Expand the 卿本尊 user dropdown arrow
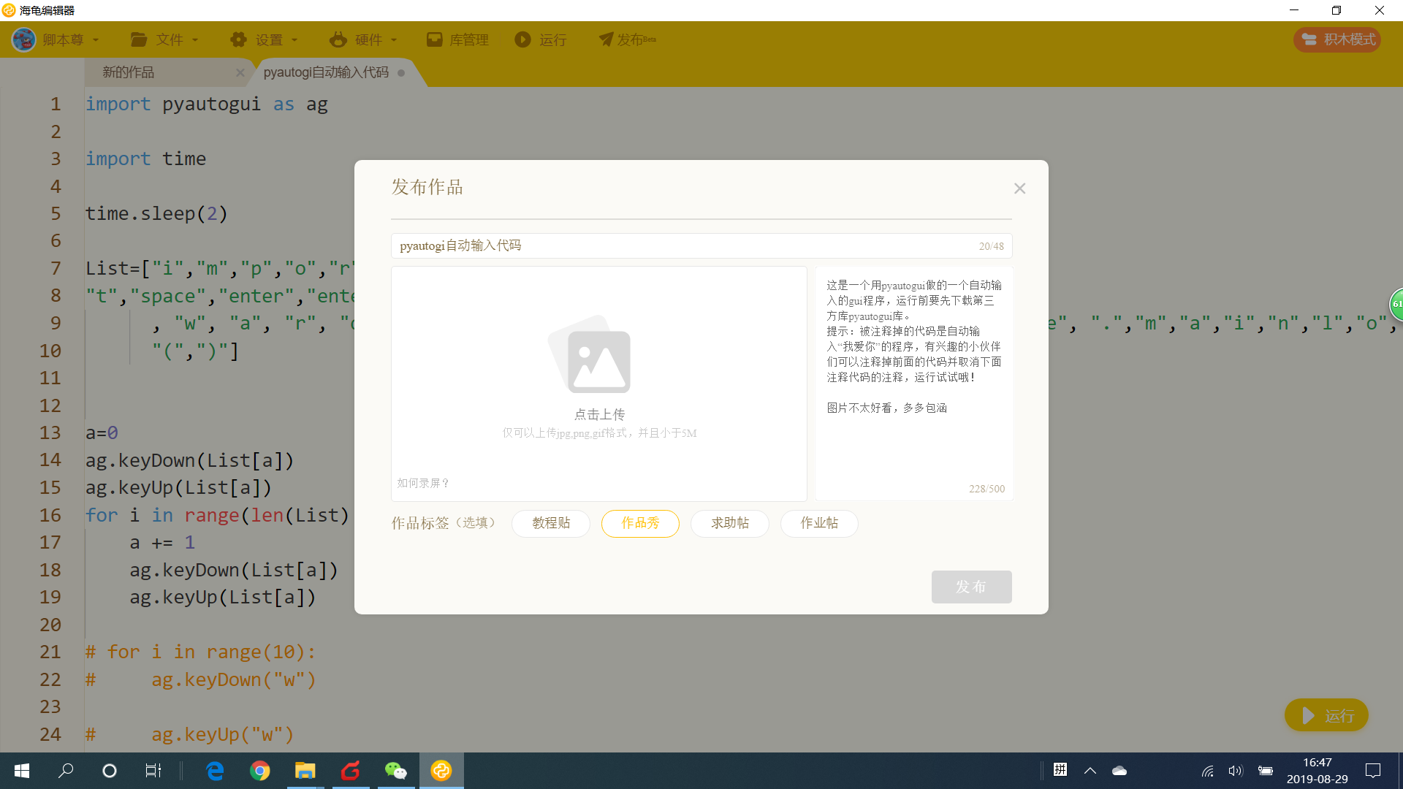The image size is (1403, 789). [96, 40]
